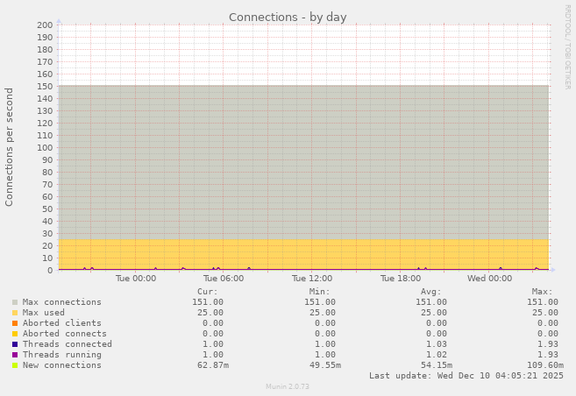The width and height of the screenshot is (576, 396).
Task: Click the 'Wed 00:00' x-axis label
Action: click(489, 279)
